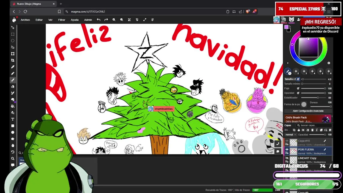The height and width of the screenshot is (193, 343).
Task: Open the Ver menu
Action: (50, 20)
